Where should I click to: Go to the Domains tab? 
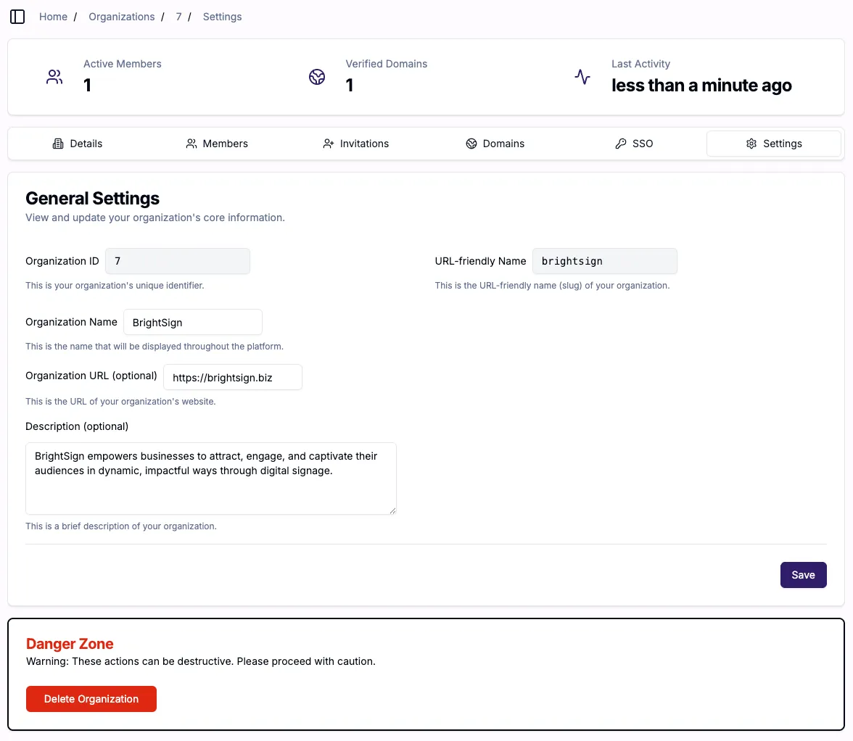(x=495, y=144)
